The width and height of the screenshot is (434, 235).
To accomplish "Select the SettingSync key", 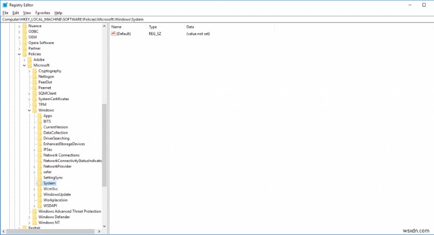I will pos(53,178).
